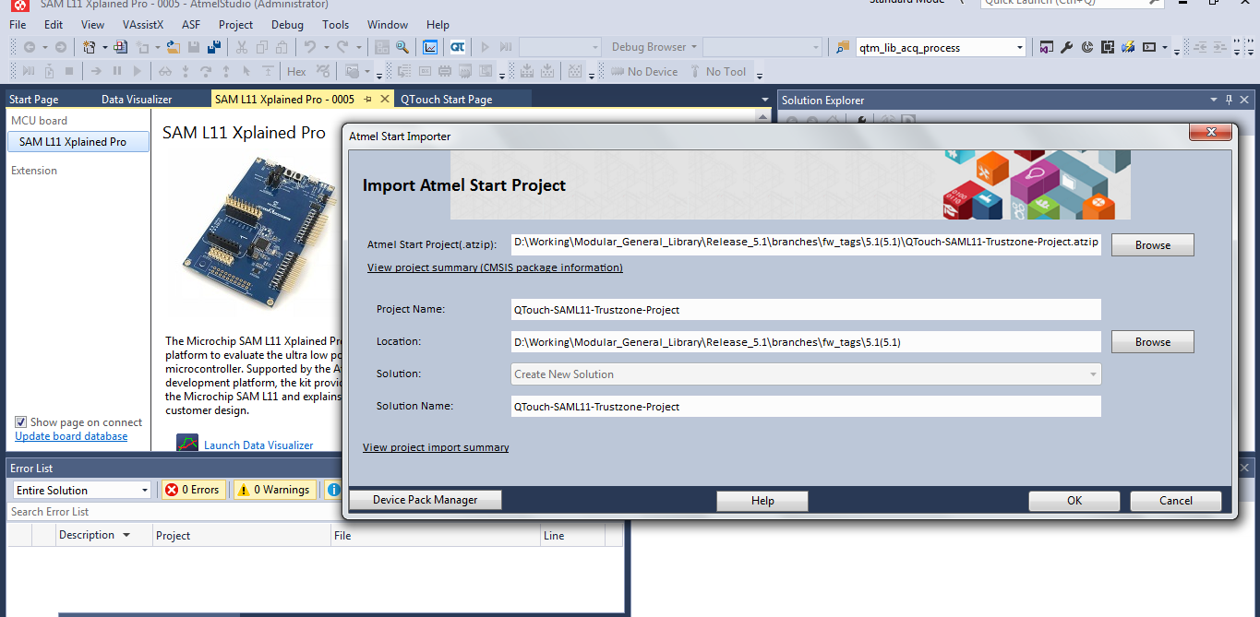This screenshot has height=617, width=1260.
Task: Open the Data Visualizer toolbar icon
Action: [430, 47]
